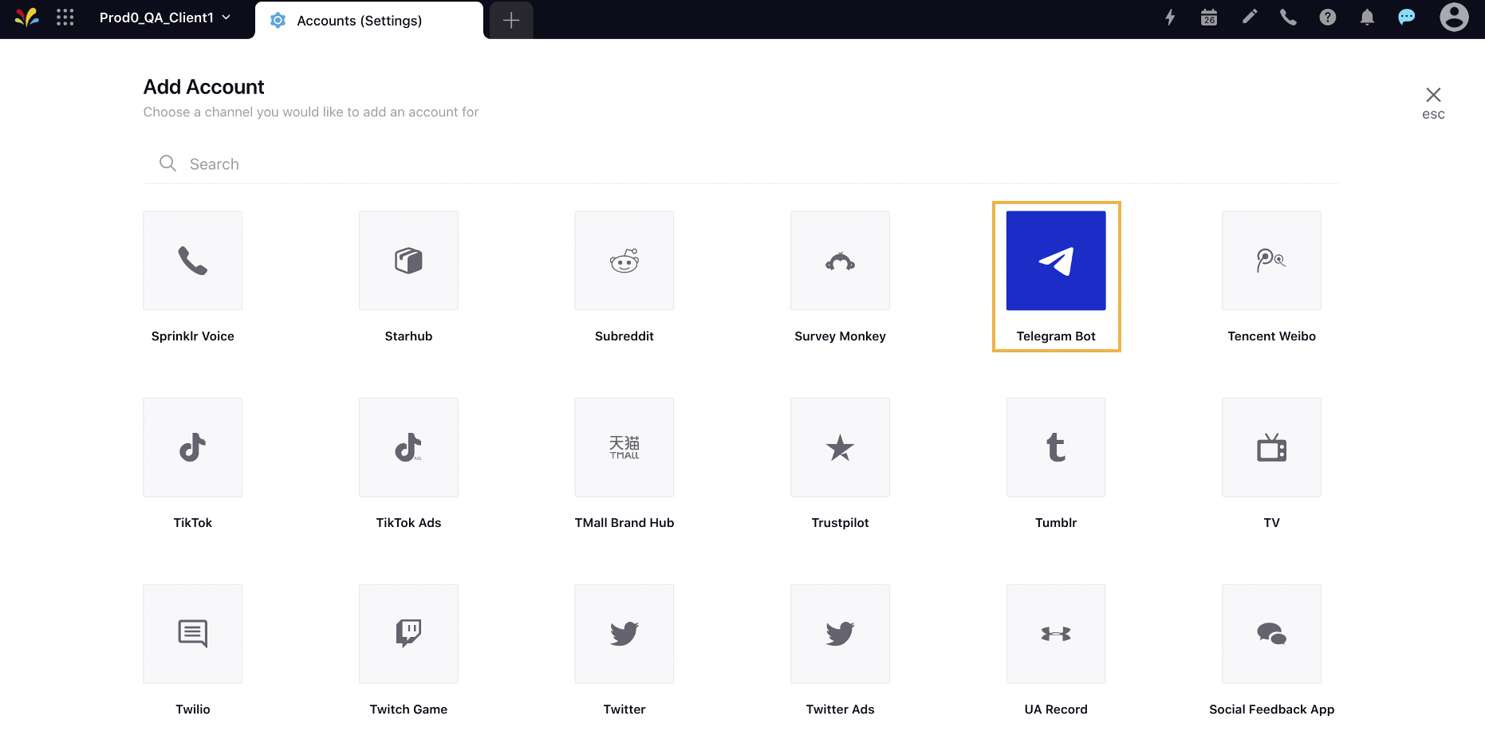Click the Social Feedback App label
Image resolution: width=1485 pixels, height=735 pixels.
[x=1271, y=709]
